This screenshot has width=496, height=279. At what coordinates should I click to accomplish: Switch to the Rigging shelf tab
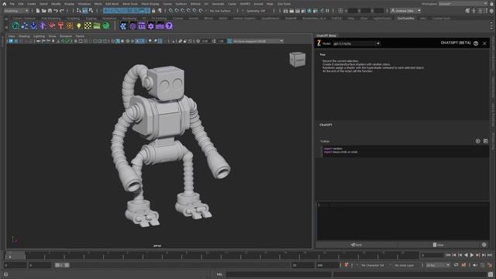[91, 19]
